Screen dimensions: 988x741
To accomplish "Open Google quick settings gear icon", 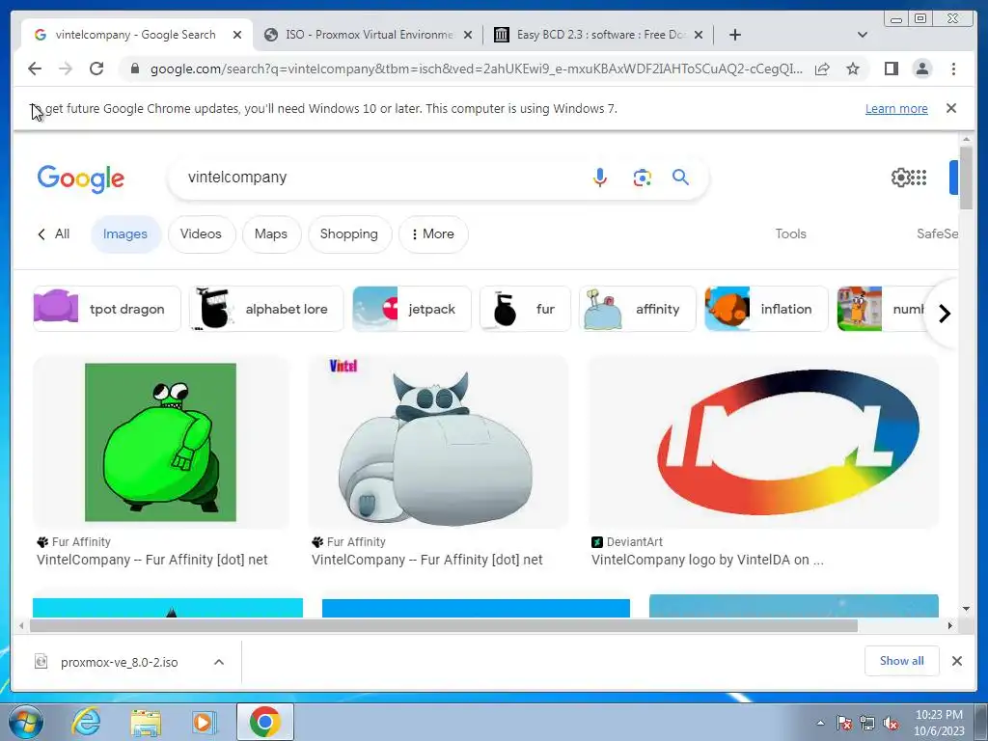I will pos(900,178).
